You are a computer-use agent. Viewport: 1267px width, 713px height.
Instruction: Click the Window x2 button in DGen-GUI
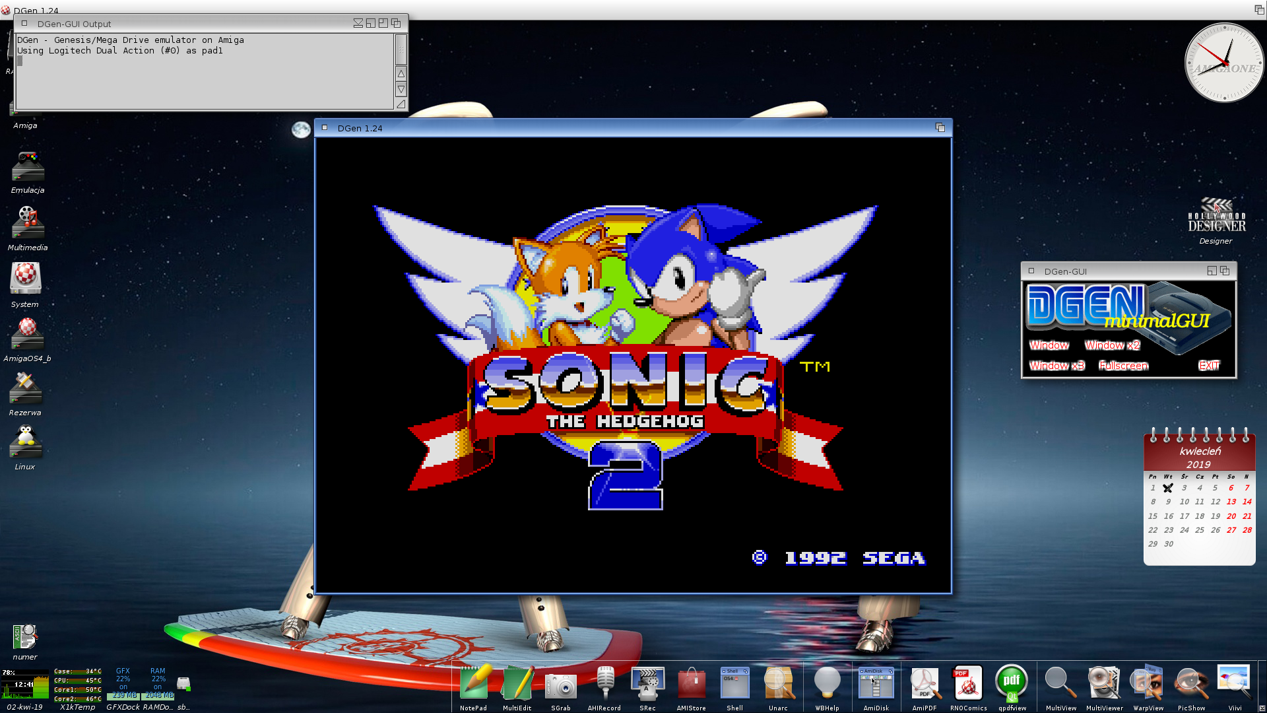click(x=1112, y=345)
